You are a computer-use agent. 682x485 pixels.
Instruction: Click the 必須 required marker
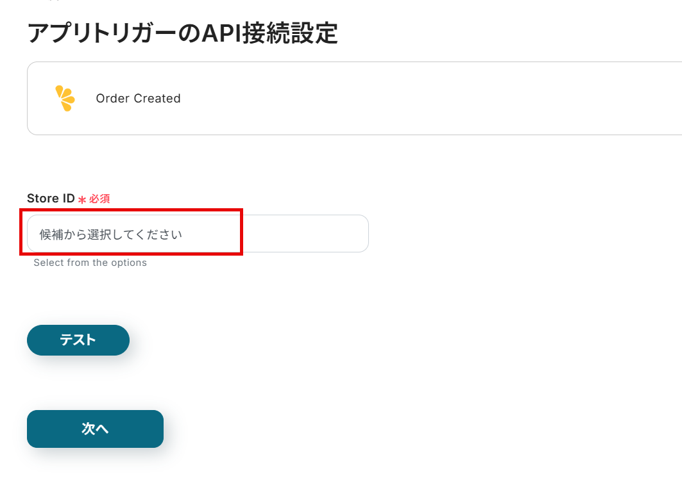(99, 199)
